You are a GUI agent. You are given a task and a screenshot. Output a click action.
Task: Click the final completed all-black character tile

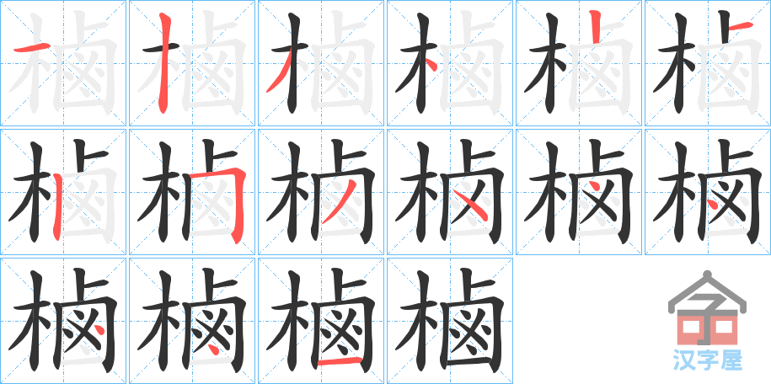click(x=450, y=321)
